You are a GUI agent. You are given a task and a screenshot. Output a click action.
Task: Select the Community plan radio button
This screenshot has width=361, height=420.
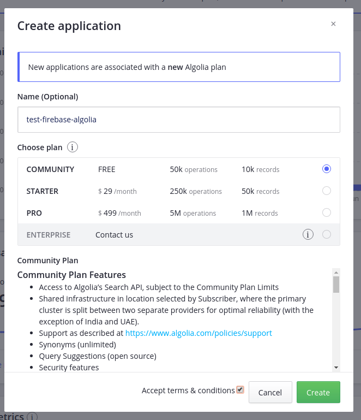tap(327, 169)
